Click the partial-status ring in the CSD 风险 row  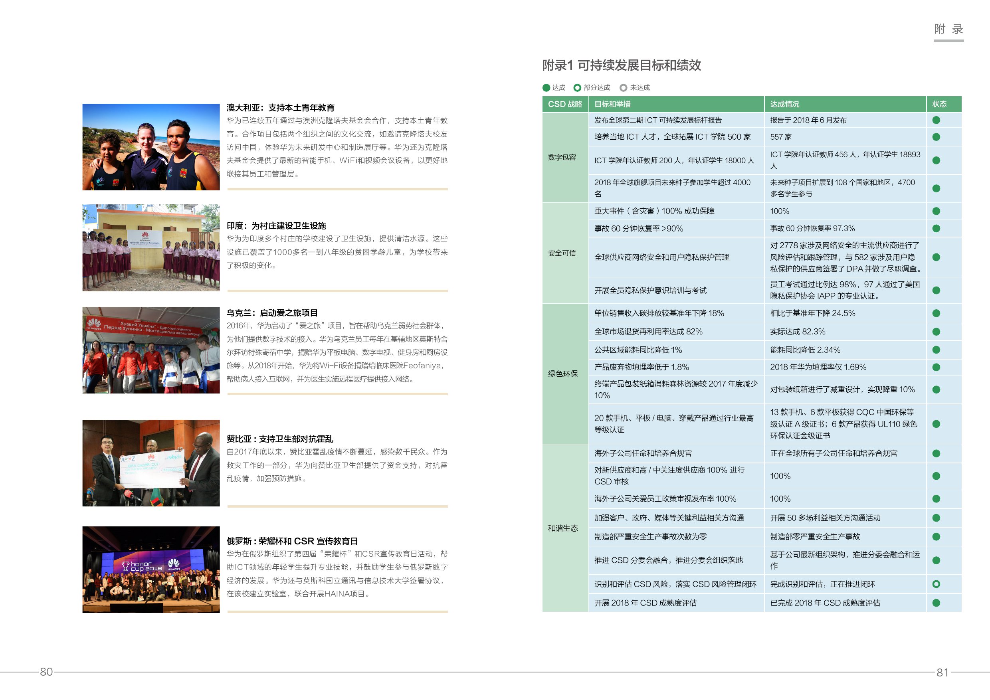click(x=936, y=584)
